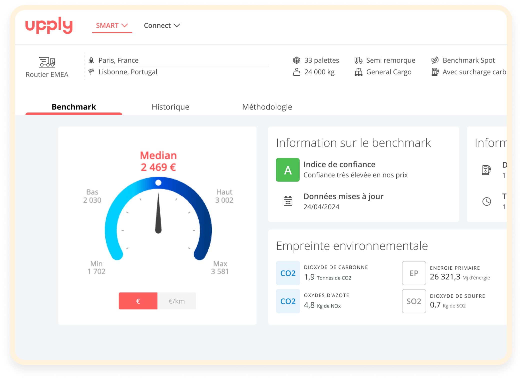Click the Upply logo
Image resolution: width=522 pixels, height=380 pixels.
49,25
